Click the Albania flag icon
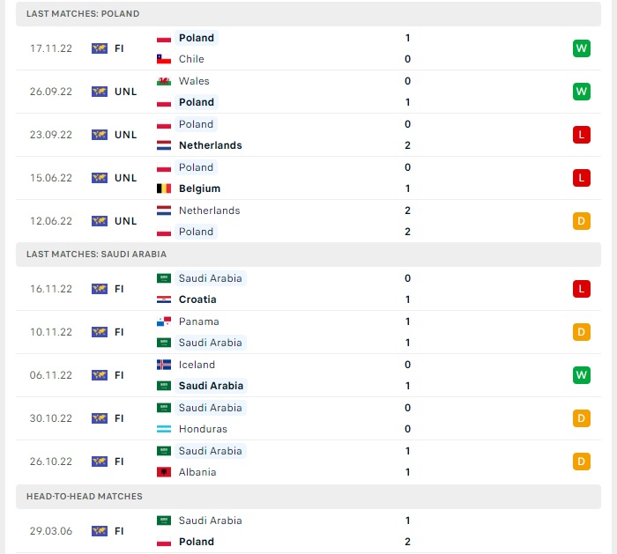The image size is (617, 554). [164, 472]
